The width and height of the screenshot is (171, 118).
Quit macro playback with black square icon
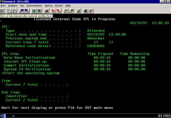coord(71,11)
